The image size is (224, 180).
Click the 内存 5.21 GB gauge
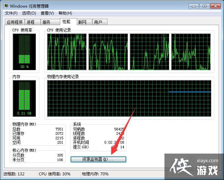[x=24, y=98]
